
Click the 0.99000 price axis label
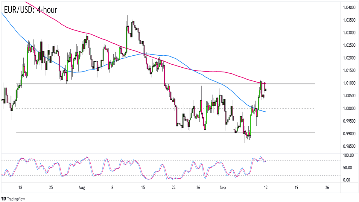coord(349,134)
